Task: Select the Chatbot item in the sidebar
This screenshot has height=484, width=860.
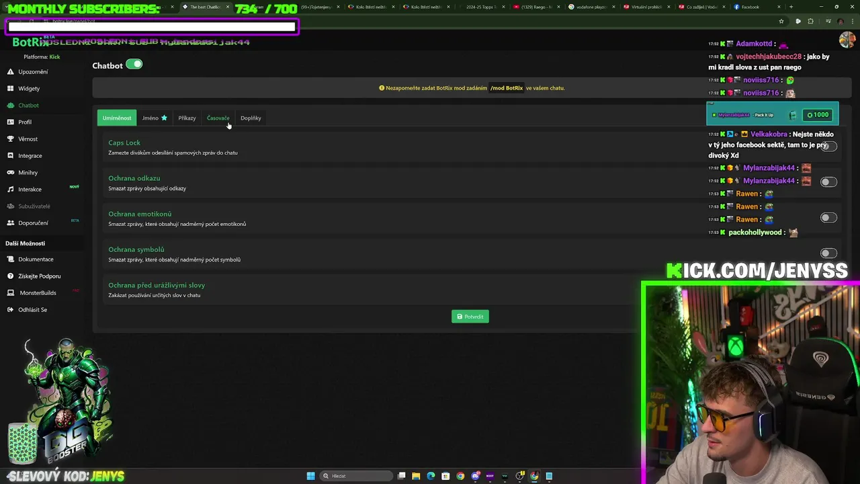Action: pyautogui.click(x=24, y=106)
